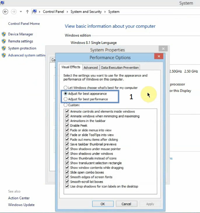The width and height of the screenshot is (200, 213).
Task: Toggle Show translucent selection rectangle
Action: [x=67, y=163]
